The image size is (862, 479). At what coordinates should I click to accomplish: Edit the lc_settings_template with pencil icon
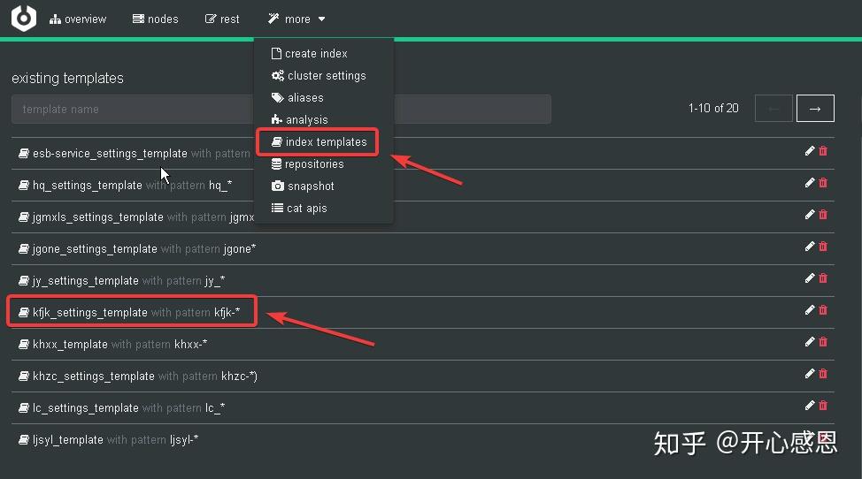[810, 406]
